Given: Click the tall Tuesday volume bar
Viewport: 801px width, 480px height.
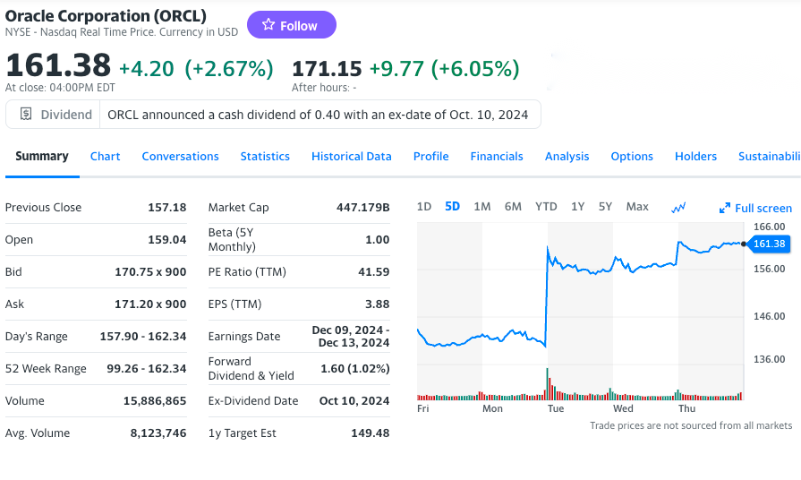Looking at the screenshot, I should [547, 384].
